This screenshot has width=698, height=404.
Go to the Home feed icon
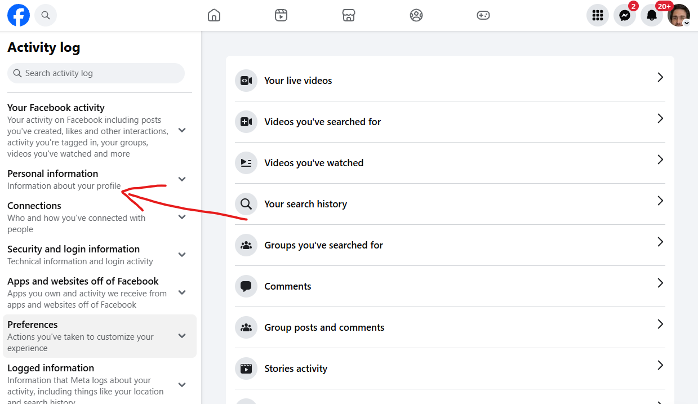[x=214, y=15]
